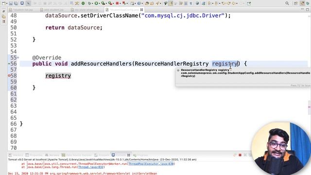Toggle Show Whitespace Characters
Image resolution: width=311 pixels, height=175 pixels.
pos(191,3)
